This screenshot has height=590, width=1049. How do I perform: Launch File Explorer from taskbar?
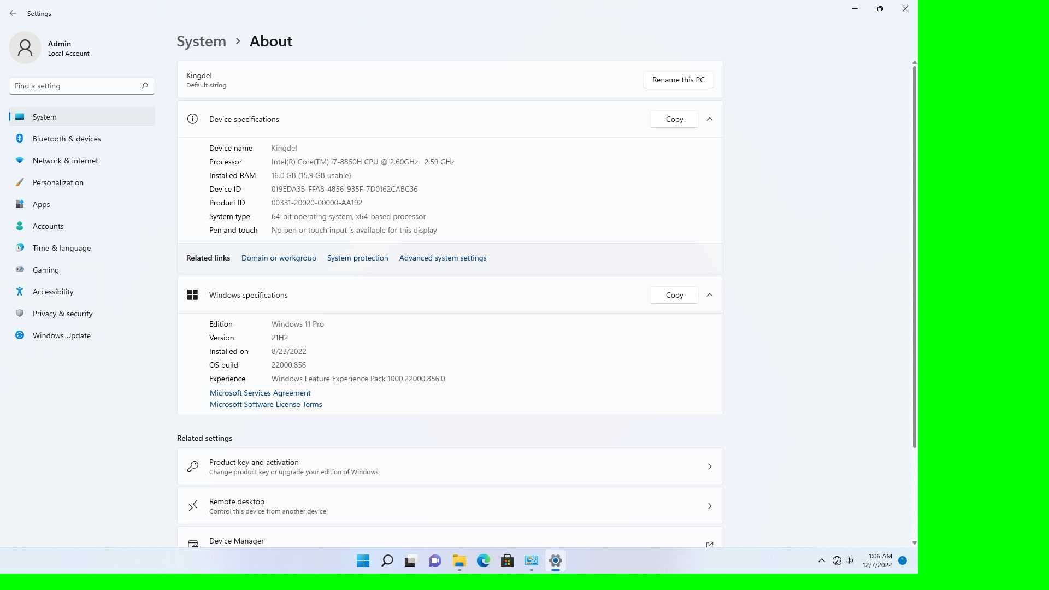459,560
